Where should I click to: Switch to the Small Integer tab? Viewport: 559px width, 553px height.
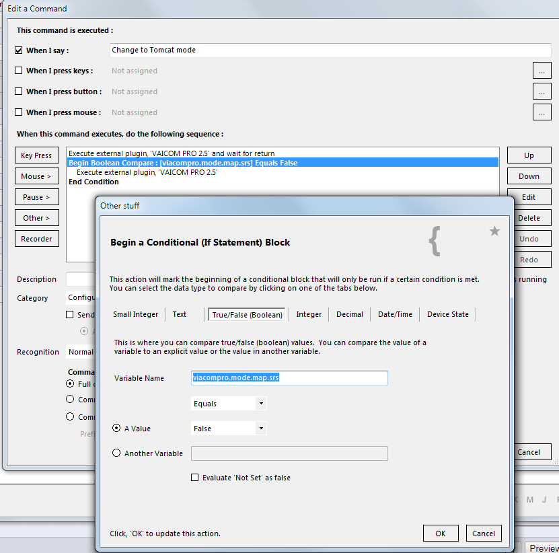[135, 314]
